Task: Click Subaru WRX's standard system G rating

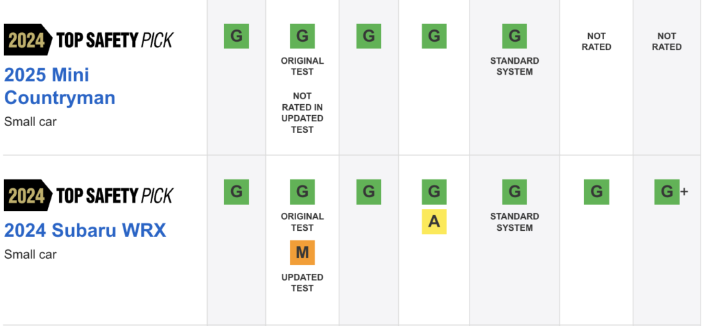Action: click(514, 192)
